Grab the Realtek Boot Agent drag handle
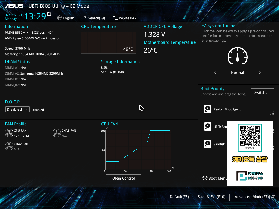 pyautogui.click(x=272, y=113)
